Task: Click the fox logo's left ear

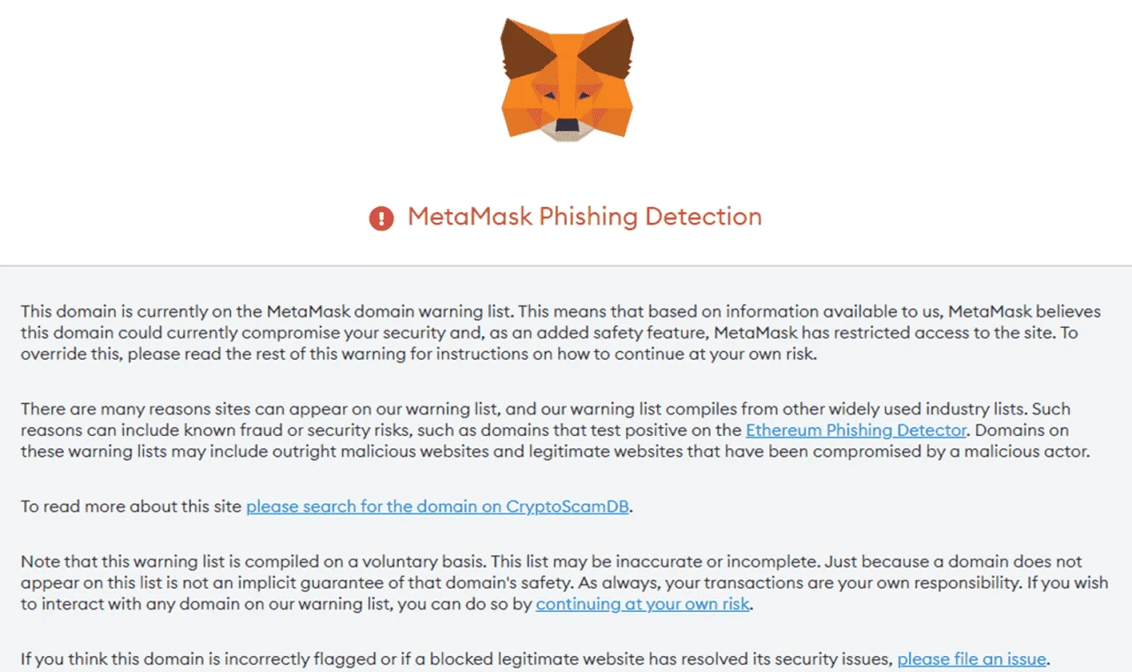Action: pyautogui.click(x=522, y=49)
